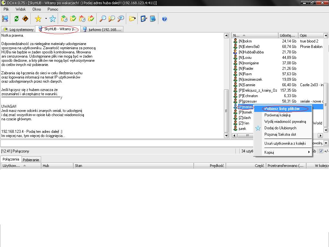This screenshot has height=247, width=329.
Task: Click the green Reconnect arrows icon
Action: [x=16, y=19]
